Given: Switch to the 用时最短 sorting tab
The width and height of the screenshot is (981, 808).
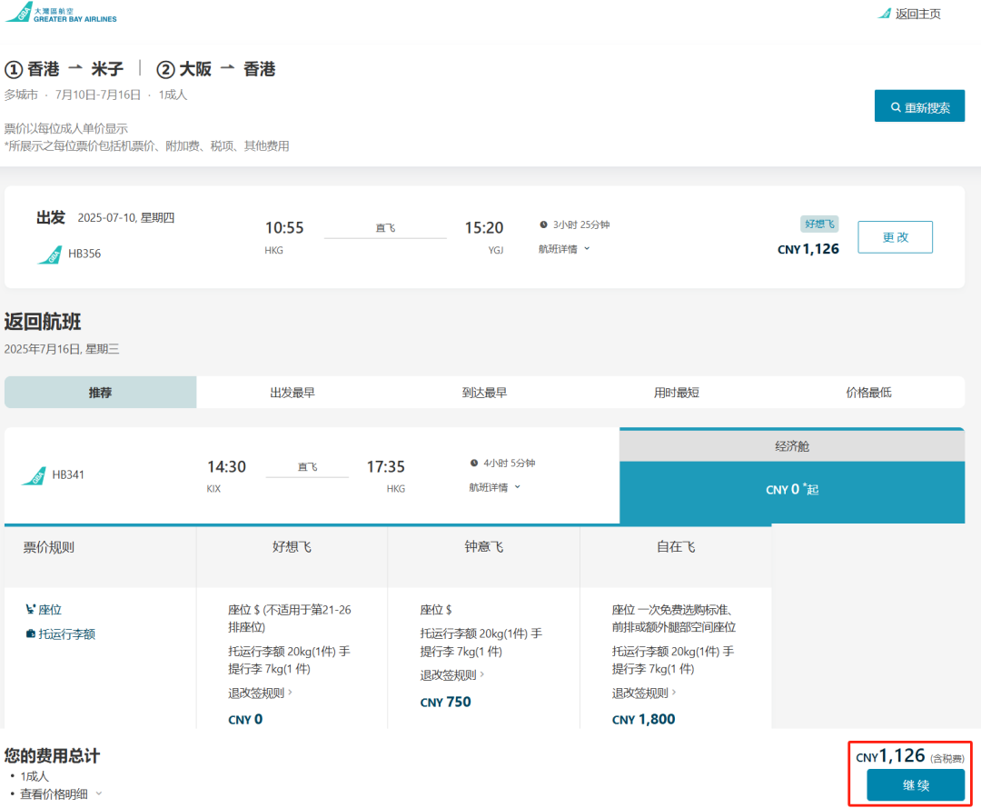Looking at the screenshot, I should [677, 391].
